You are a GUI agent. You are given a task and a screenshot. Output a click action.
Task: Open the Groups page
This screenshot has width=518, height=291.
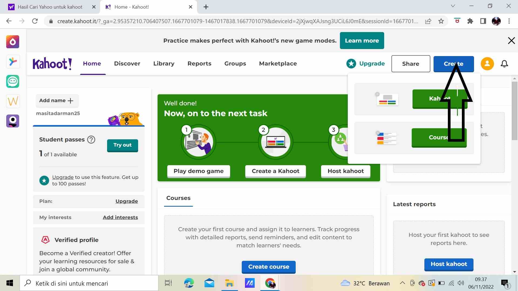coord(235,64)
